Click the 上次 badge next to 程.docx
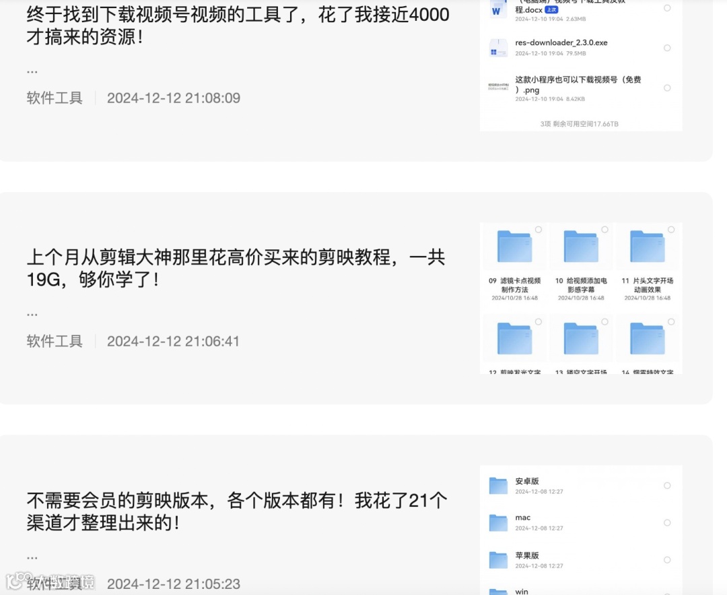 (551, 9)
